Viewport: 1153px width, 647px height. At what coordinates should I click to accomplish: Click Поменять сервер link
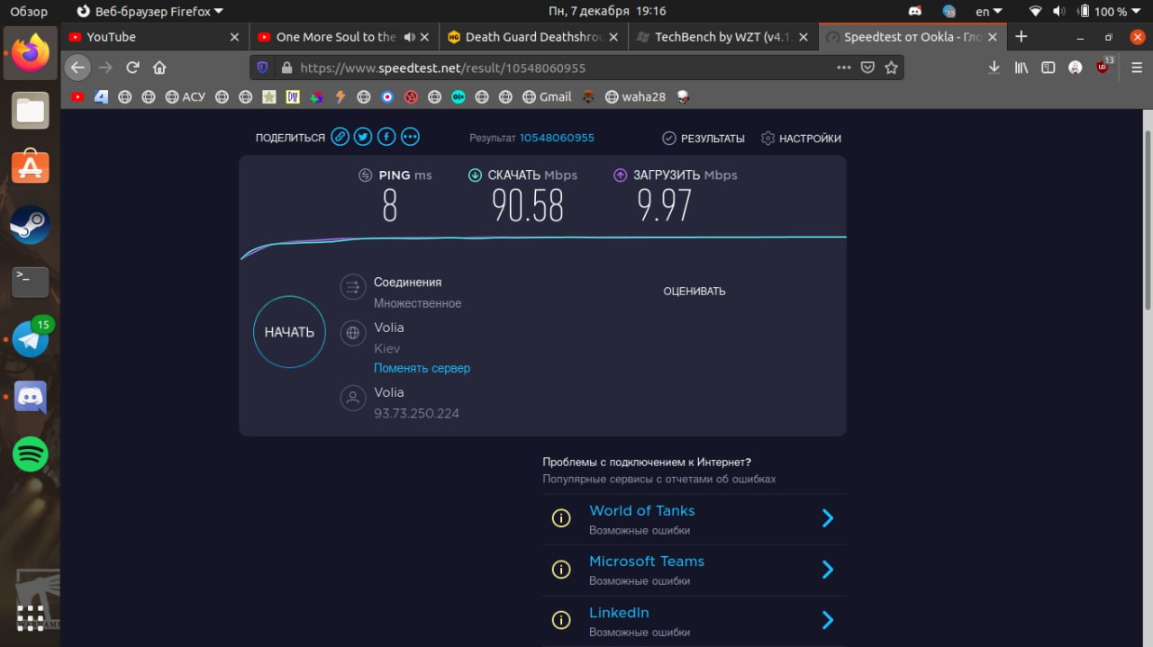point(422,368)
